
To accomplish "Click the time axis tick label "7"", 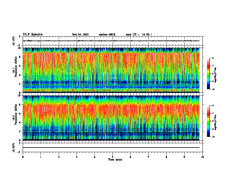I will [149, 157].
